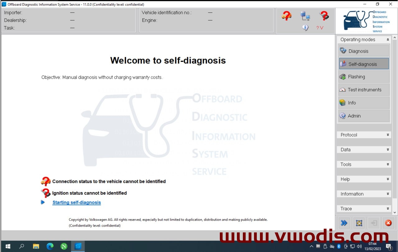Click the vehicle connection status icon in header
Image resolution: width=398 pixels, height=252 pixels.
coord(286,16)
